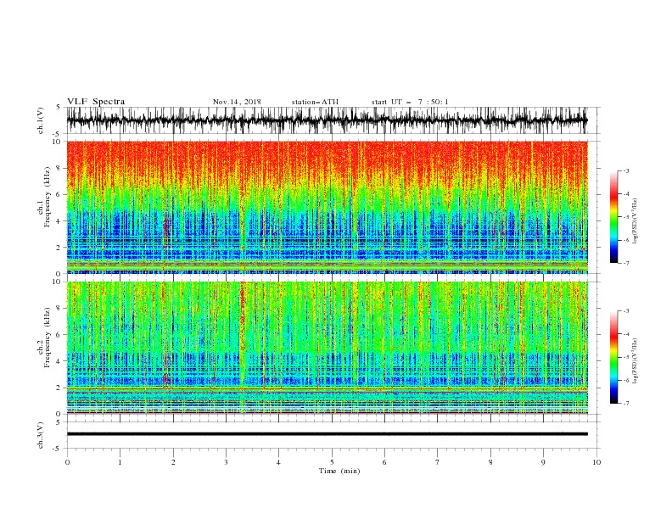Click time axis tick label "6"
The image size is (672, 519).
(x=384, y=462)
